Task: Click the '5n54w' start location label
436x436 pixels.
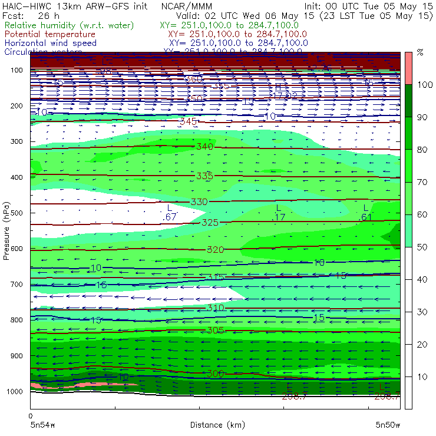Action: tap(43, 425)
